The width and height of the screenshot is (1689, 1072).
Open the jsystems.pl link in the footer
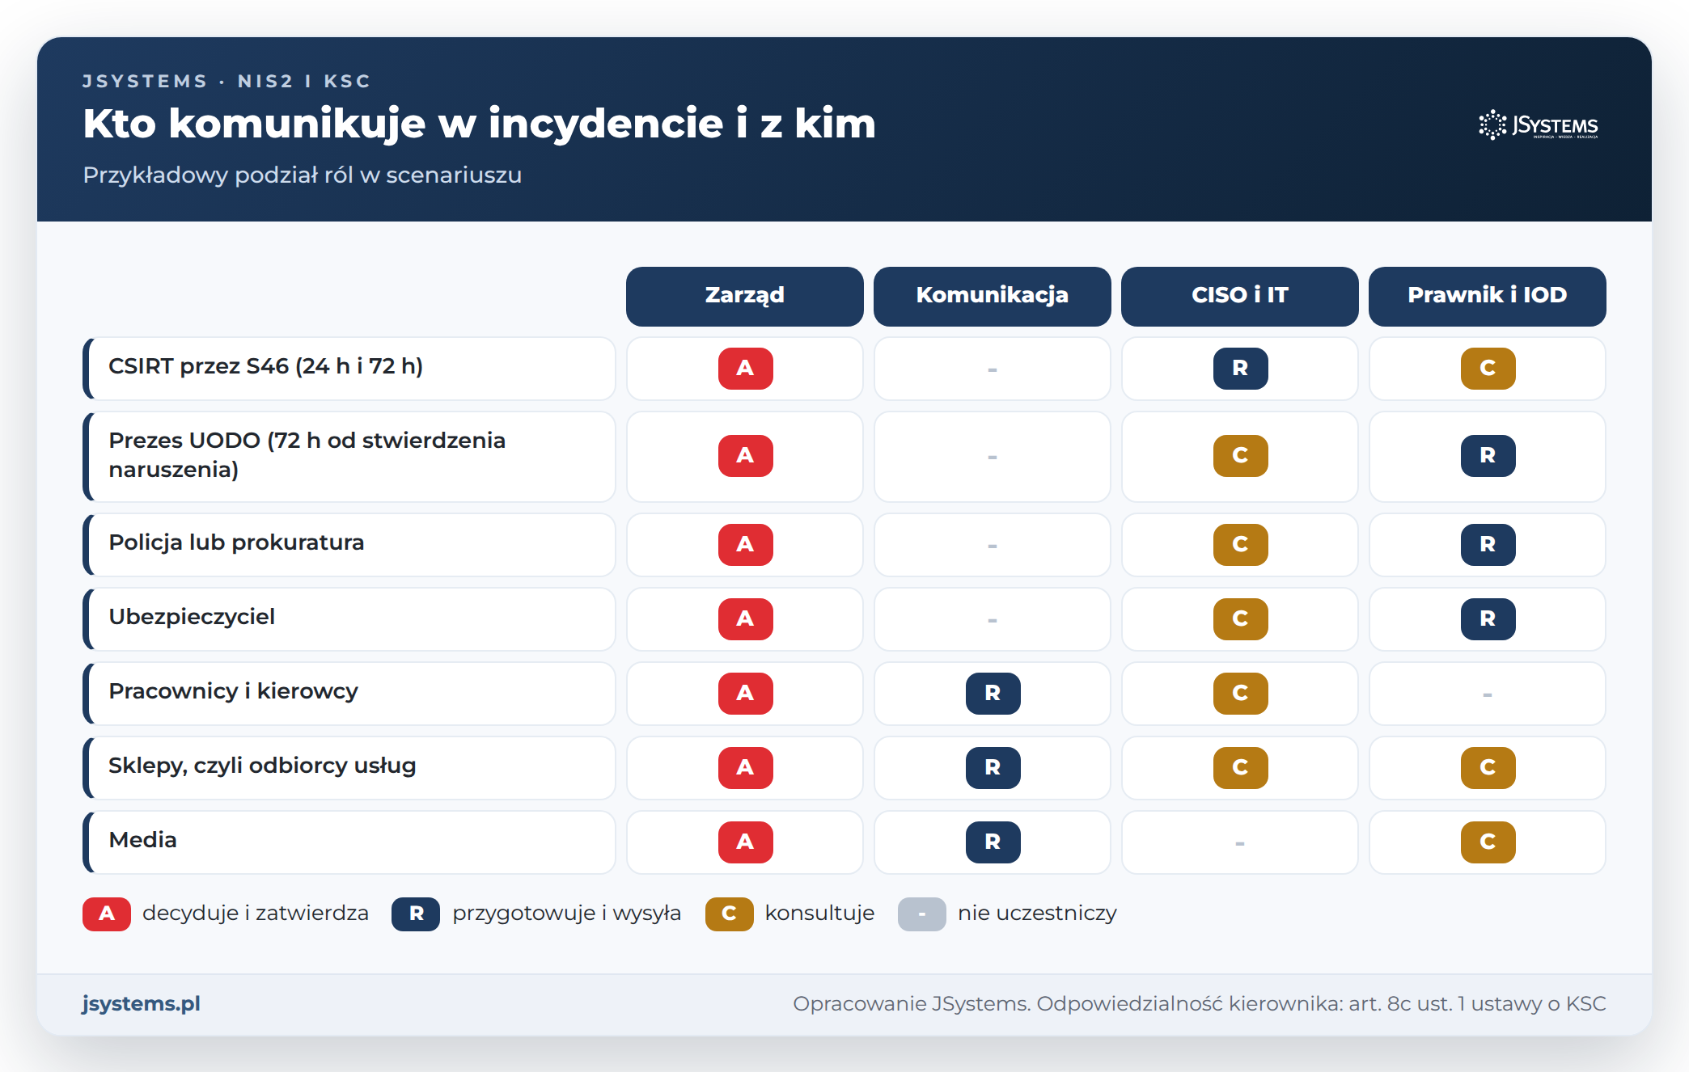coord(142,1003)
